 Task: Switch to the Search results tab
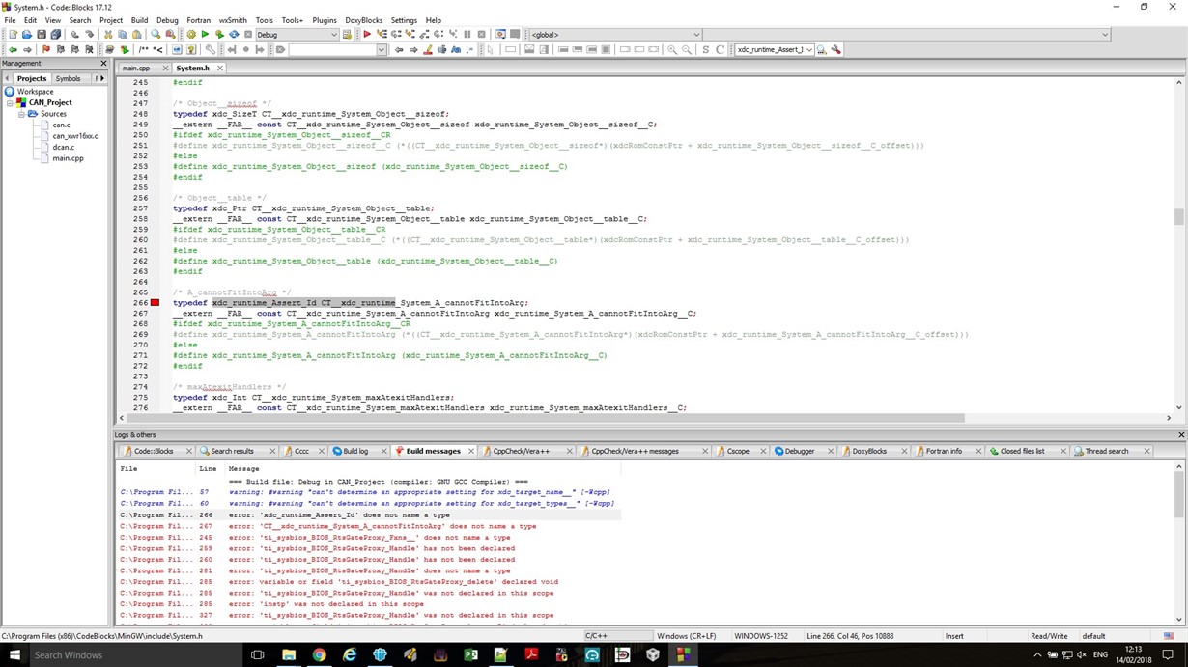click(x=232, y=451)
